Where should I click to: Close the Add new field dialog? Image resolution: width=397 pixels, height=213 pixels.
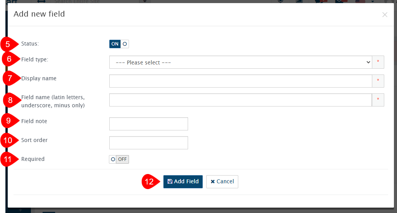pos(385,15)
